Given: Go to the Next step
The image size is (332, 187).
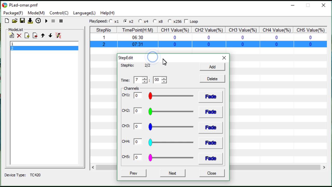Looking at the screenshot, I should pyautogui.click(x=172, y=173).
